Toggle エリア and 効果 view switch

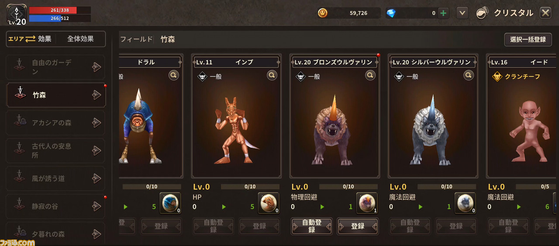[x=30, y=39]
